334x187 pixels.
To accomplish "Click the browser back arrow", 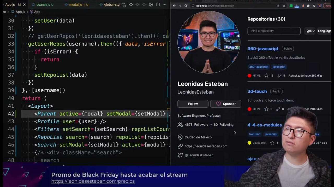I will click(x=174, y=6).
